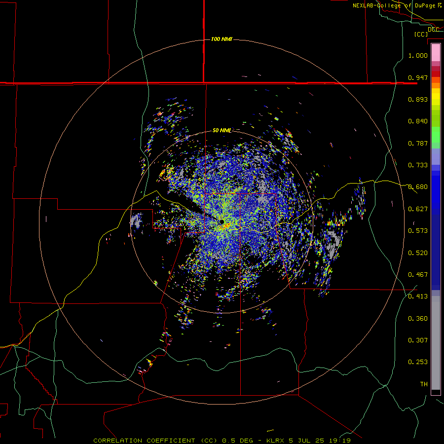The height and width of the screenshot is (444, 444).
Task: Click the 0.253 color scale value
Action: coord(418,362)
